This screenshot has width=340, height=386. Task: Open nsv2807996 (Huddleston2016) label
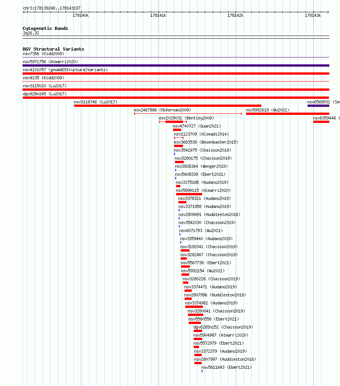(x=215, y=295)
